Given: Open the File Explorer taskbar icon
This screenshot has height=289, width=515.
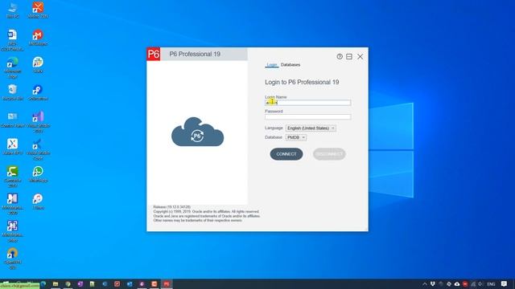Looking at the screenshot, I should (x=56, y=284).
